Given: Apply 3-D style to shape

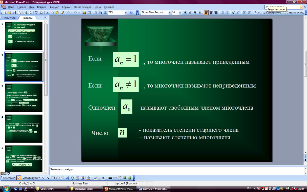Looking at the screenshot, I should [x=130, y=178].
